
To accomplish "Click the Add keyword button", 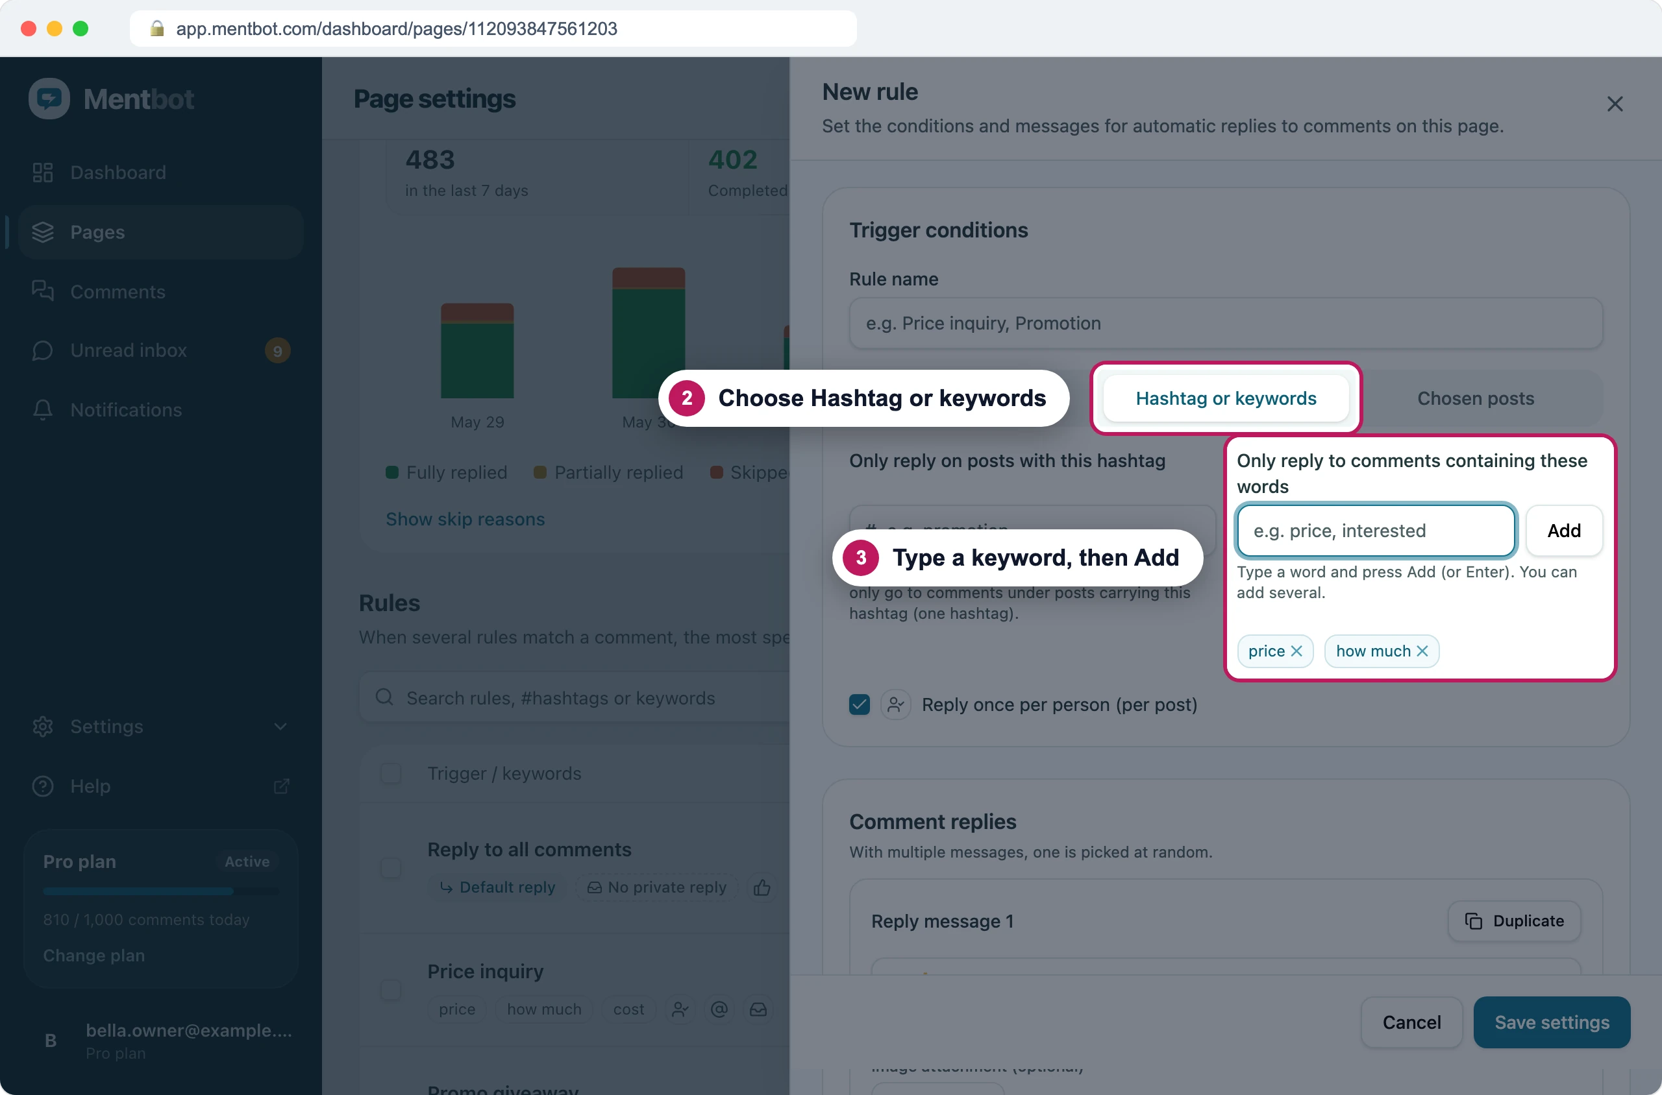I will point(1563,531).
